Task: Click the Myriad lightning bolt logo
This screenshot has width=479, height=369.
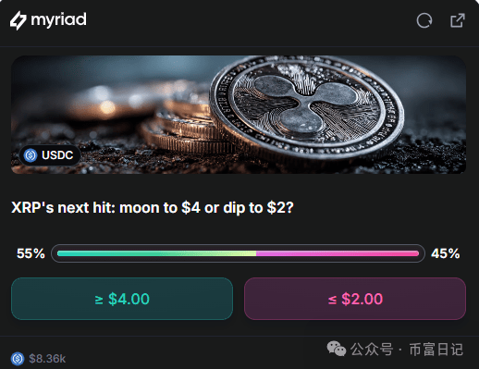Action: click(18, 20)
